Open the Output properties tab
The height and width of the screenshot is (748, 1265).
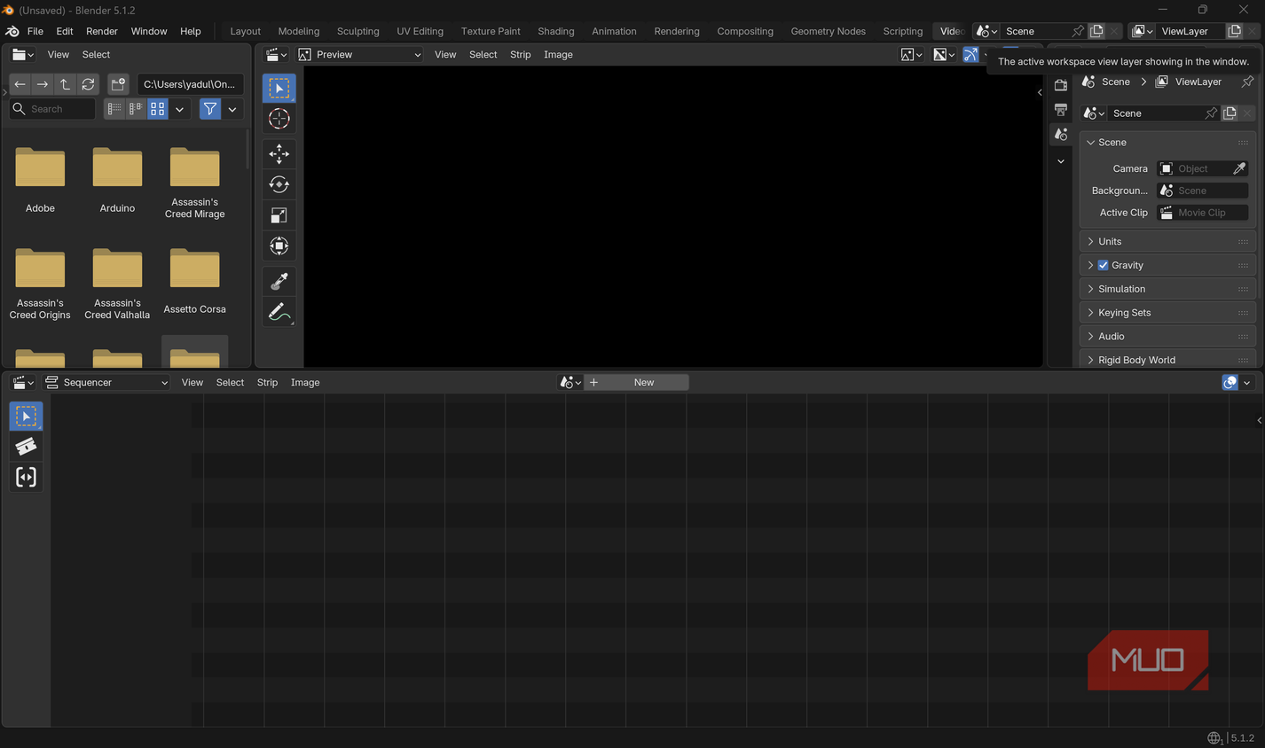click(1060, 109)
